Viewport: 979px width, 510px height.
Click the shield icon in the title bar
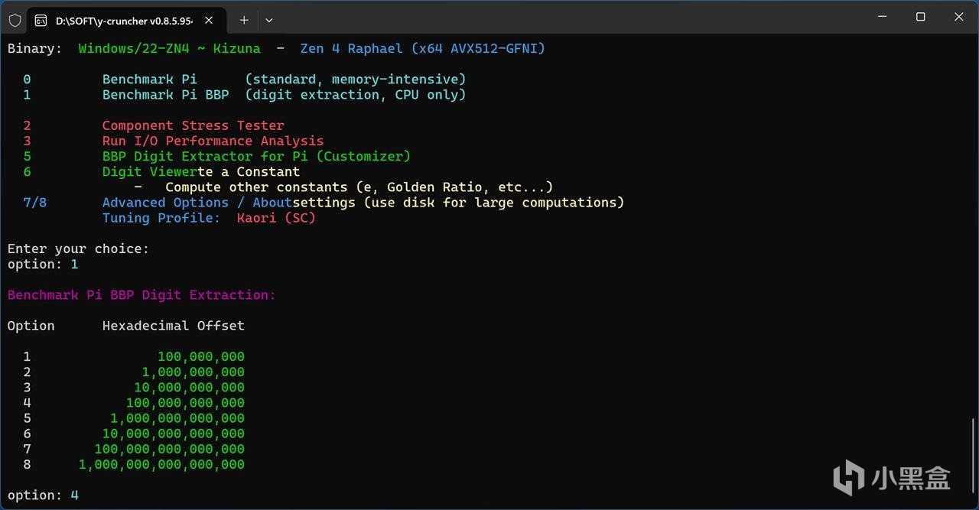click(15, 20)
